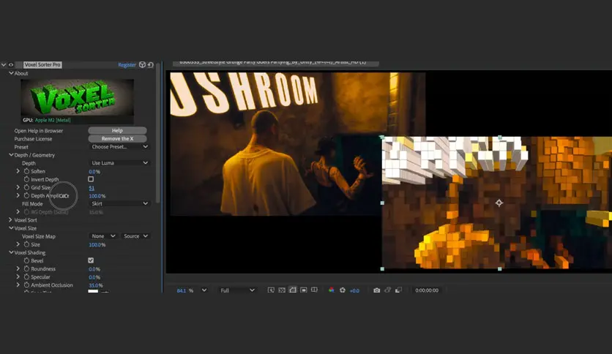The height and width of the screenshot is (354, 612).
Task: Expand the Voxel Sort section
Action: tap(10, 220)
